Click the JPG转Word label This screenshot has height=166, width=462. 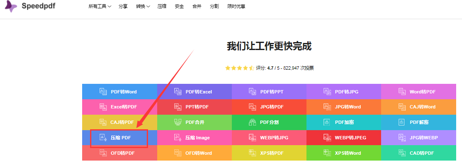348,107
